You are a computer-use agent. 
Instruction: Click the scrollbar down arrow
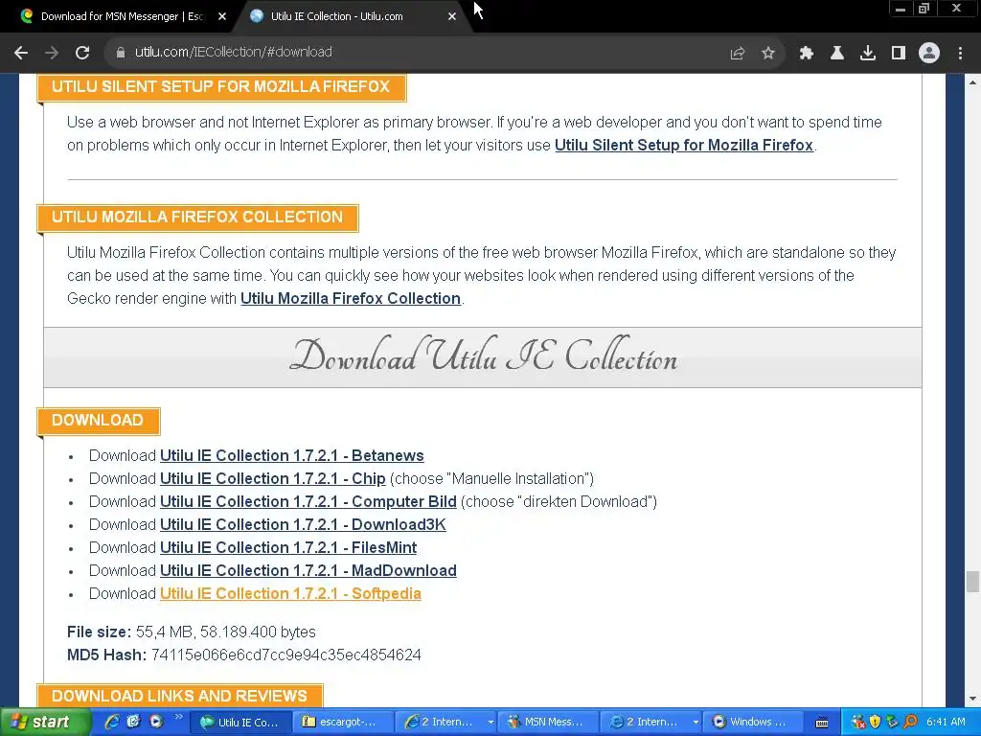[972, 699]
